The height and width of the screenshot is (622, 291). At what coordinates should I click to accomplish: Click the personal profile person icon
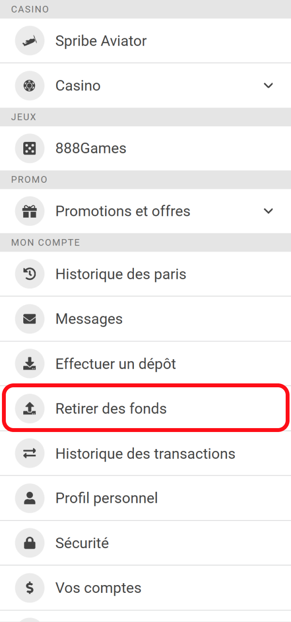(x=30, y=498)
